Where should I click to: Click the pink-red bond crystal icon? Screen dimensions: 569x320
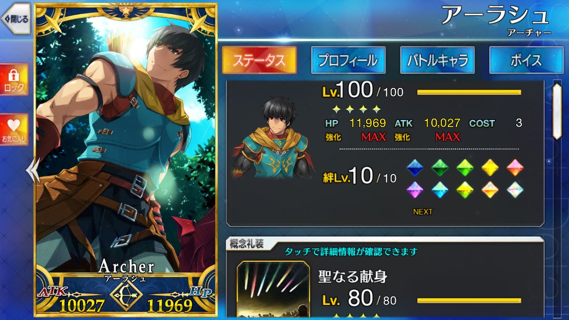click(x=515, y=168)
